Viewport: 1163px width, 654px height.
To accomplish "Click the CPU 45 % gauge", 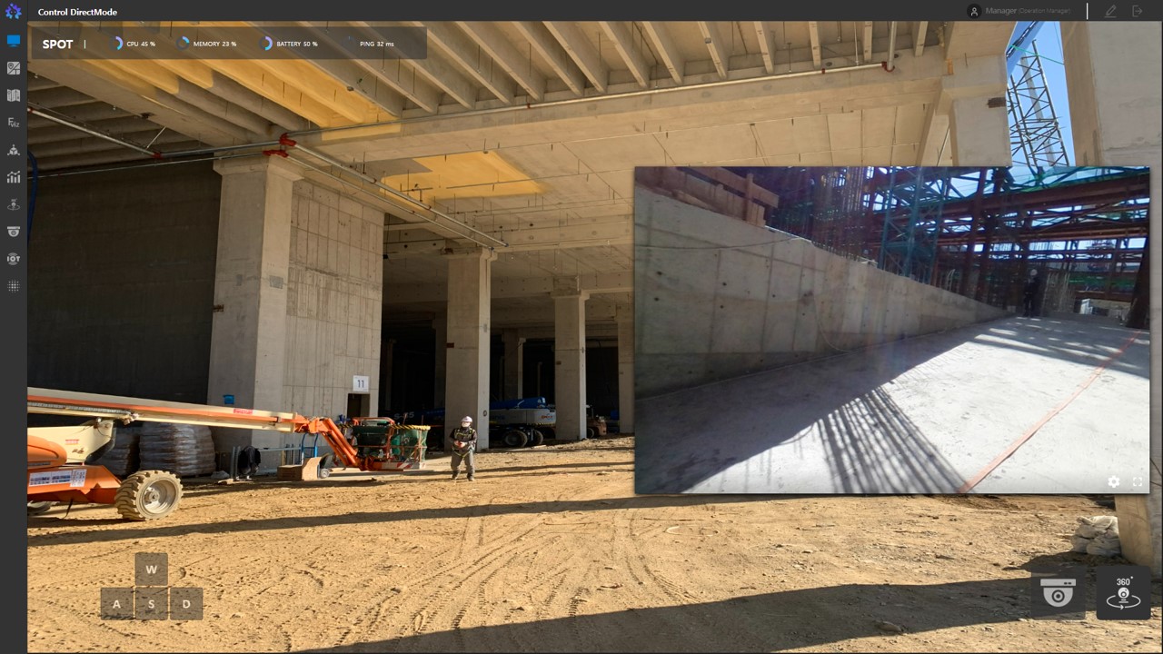I will 133,44.
